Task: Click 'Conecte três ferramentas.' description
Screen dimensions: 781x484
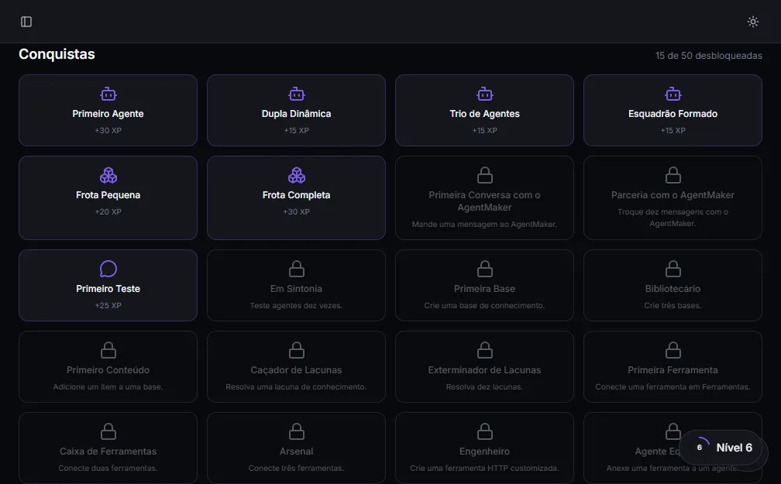Action: coord(296,468)
